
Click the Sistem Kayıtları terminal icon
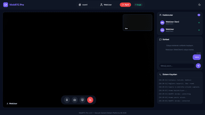coord(160,74)
